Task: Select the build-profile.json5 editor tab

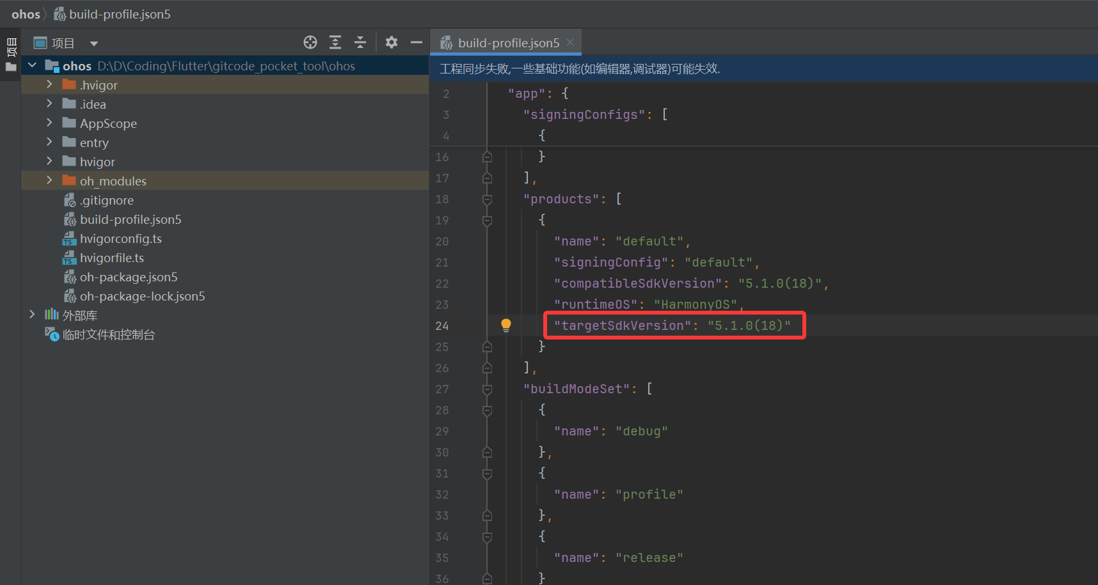Action: tap(505, 43)
